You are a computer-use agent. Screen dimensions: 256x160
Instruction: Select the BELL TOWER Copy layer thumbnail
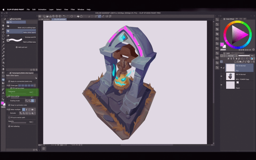coord(230,76)
